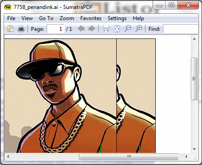Screen dimensions: 202x165
Task: Click the Zoom In magnifier icon
Action: point(139,28)
